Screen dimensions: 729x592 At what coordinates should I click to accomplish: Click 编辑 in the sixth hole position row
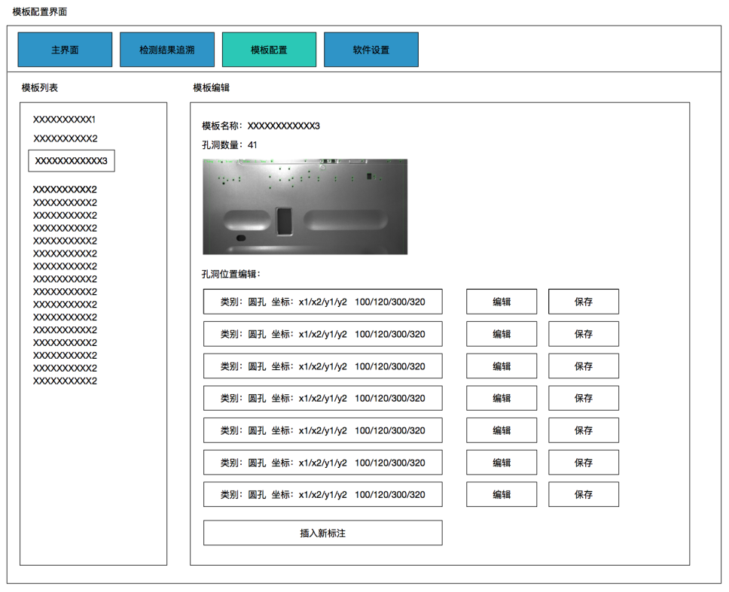[x=502, y=463]
